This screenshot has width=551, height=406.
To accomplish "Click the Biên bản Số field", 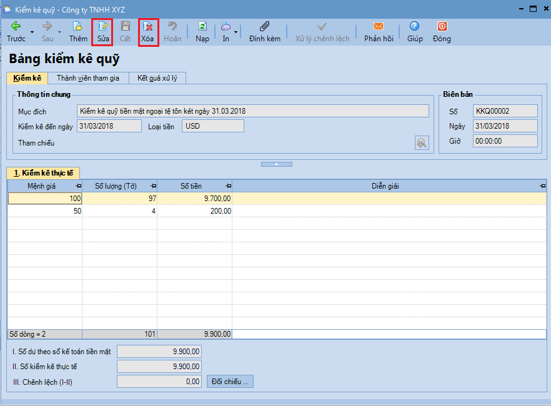I will click(x=505, y=111).
